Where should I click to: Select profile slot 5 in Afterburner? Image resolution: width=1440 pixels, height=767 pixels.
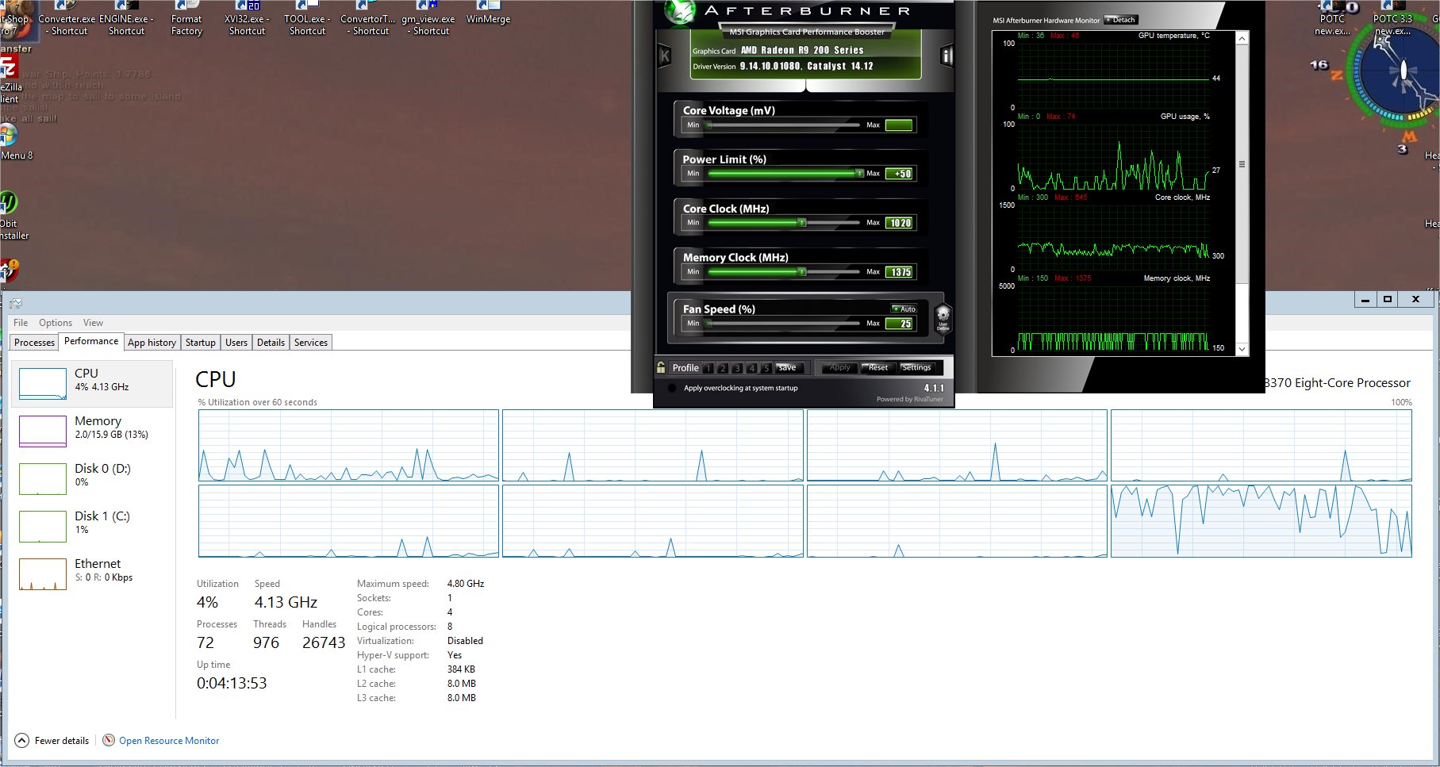[766, 368]
